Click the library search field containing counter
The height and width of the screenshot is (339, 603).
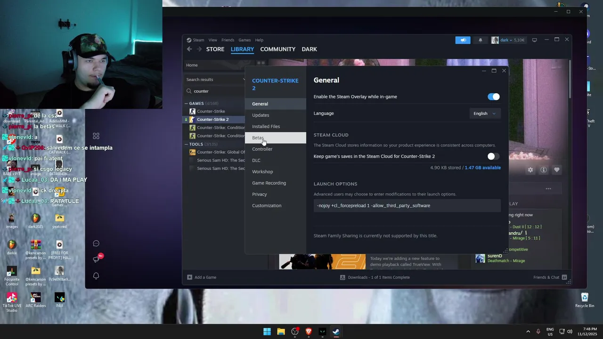215,91
